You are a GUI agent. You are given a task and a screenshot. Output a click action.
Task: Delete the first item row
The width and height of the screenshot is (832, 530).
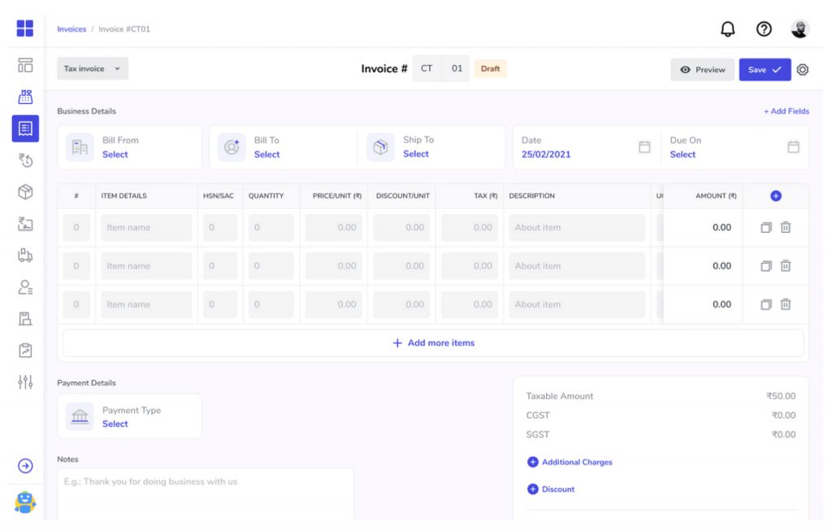786,227
